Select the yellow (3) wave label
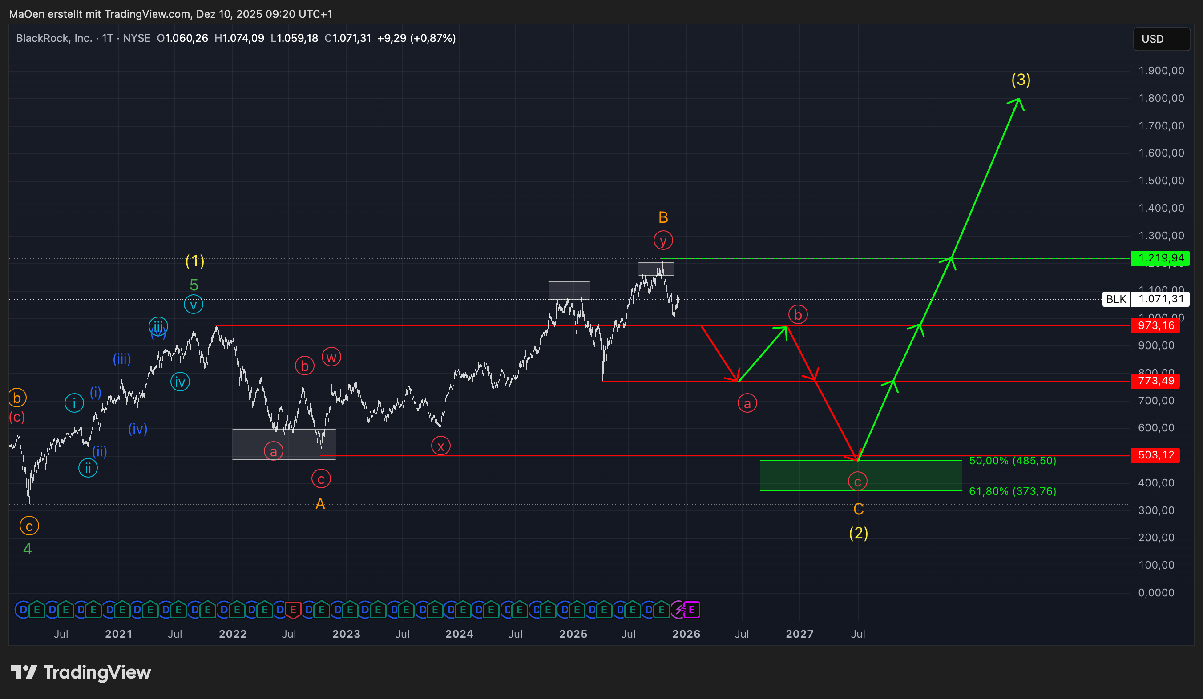Screen dimensions: 1203x699 [x=1021, y=79]
